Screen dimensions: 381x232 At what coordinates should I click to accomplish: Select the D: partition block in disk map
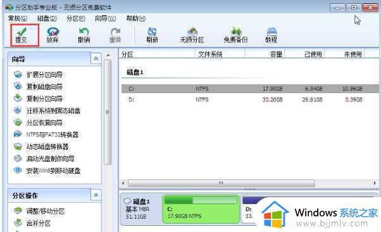(x=249, y=209)
